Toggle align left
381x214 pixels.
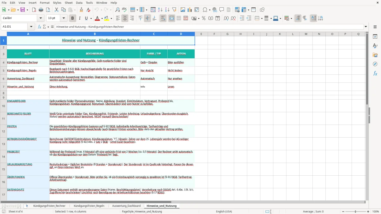click(118, 18)
